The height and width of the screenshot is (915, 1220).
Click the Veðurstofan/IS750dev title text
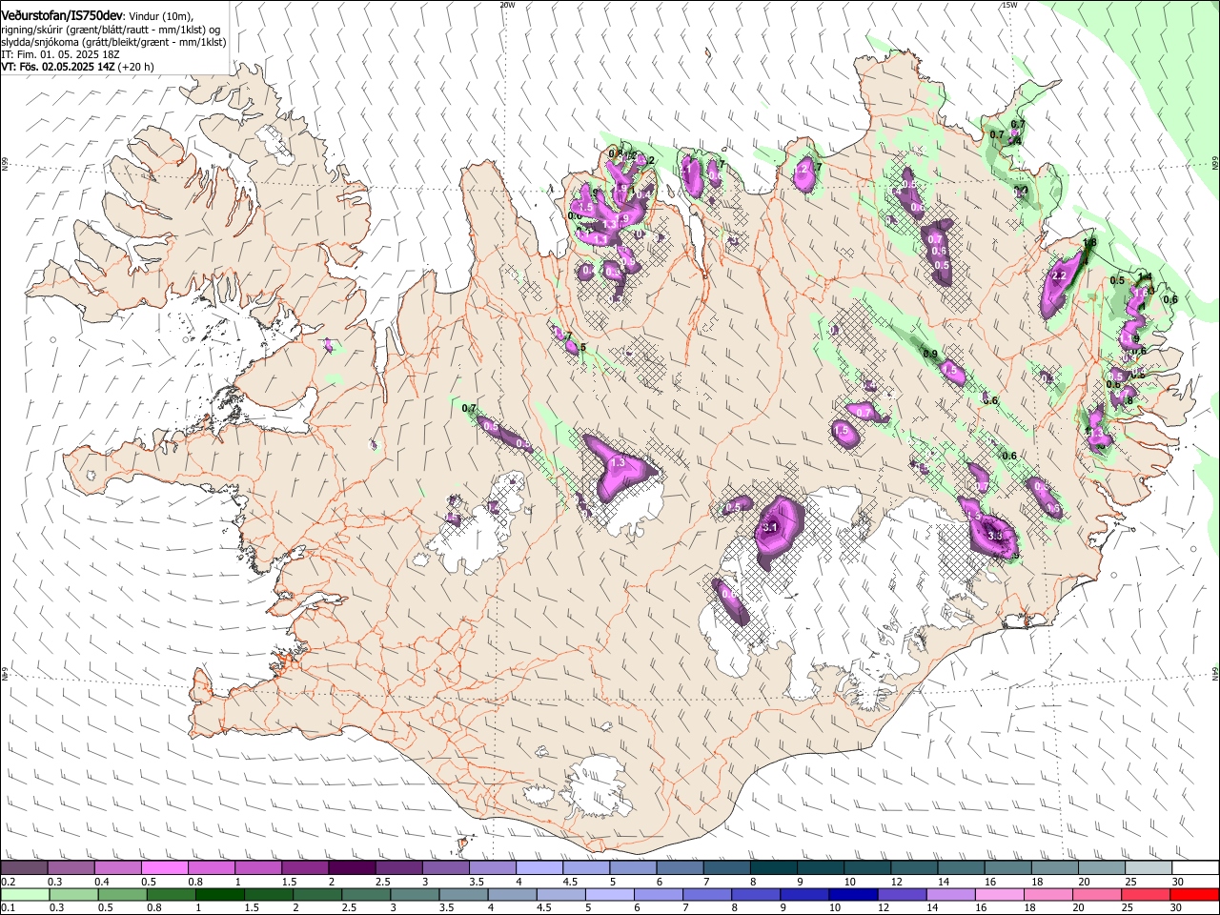62,16
